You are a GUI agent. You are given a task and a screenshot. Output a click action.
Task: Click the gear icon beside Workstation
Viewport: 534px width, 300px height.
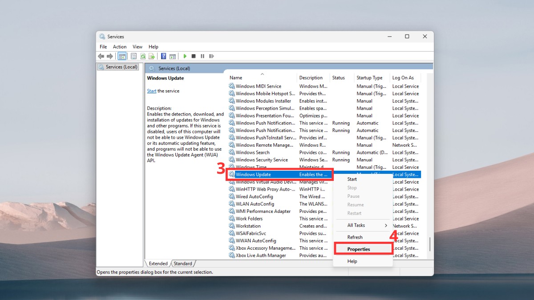point(231,226)
